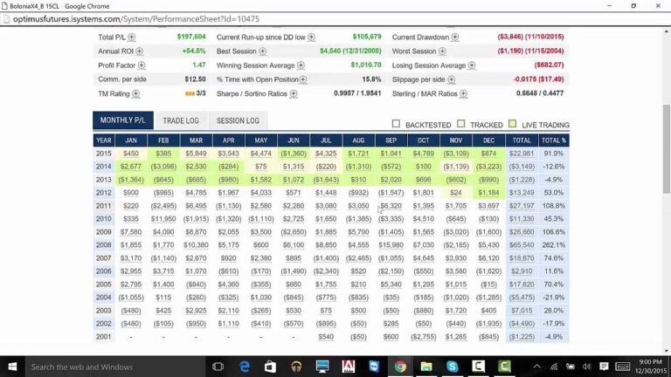The width and height of the screenshot is (671, 377).
Task: Click TOTAL % column header
Action: 554,141
